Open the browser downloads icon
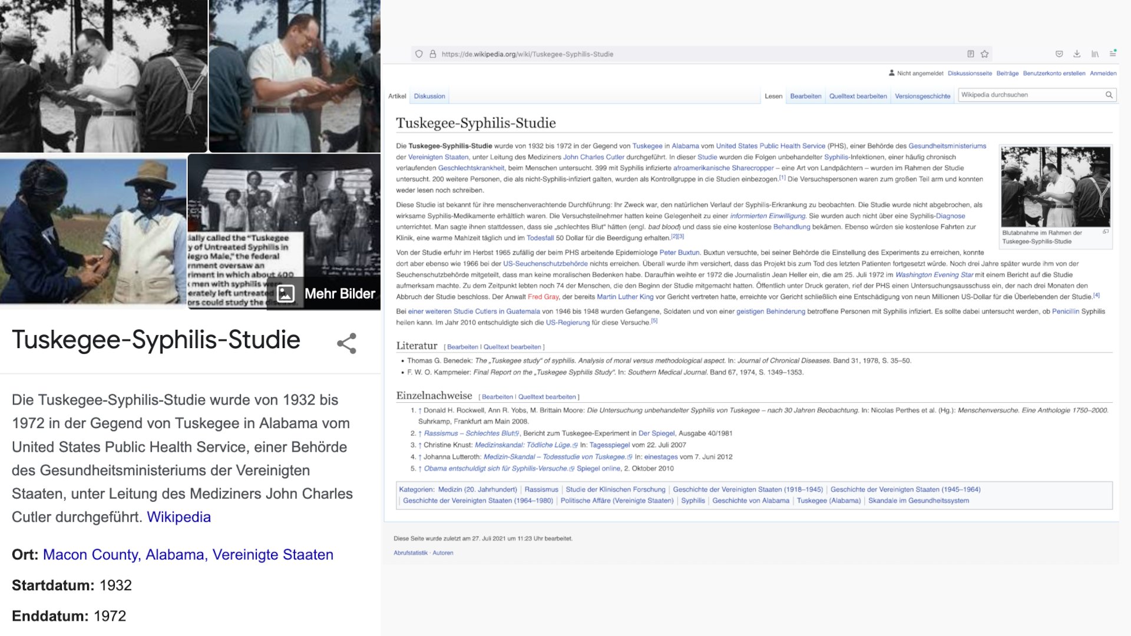1131x636 pixels. (1077, 54)
